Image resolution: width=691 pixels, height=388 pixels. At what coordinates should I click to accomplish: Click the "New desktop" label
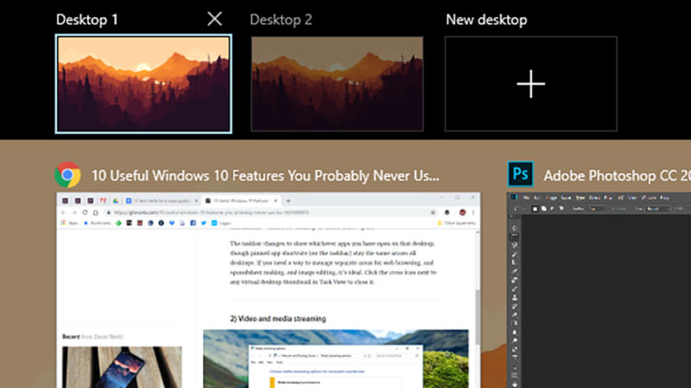point(485,19)
